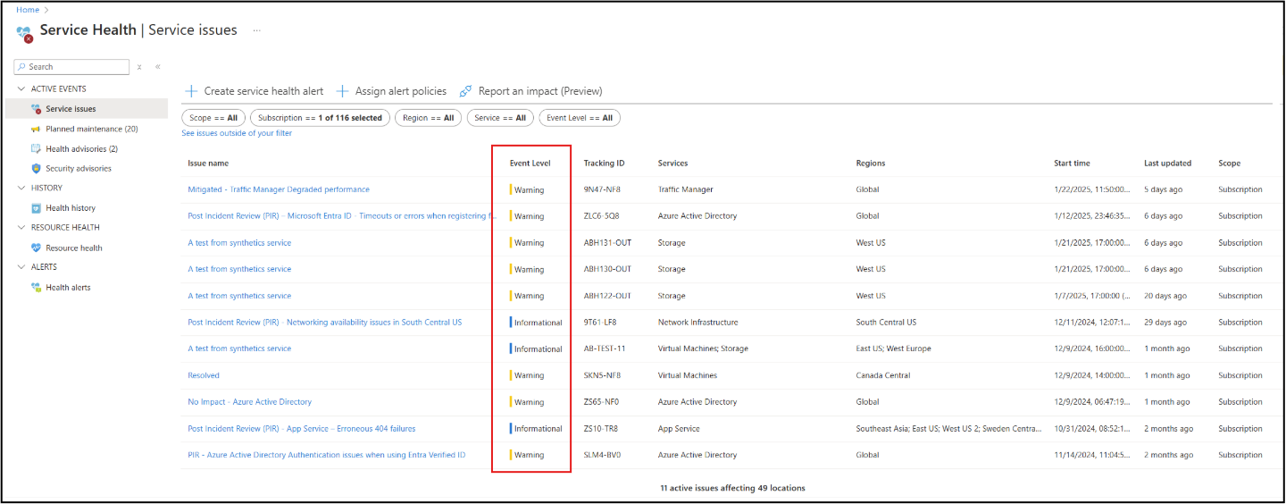Collapse the sidebar with the double chevron
The width and height of the screenshot is (1286, 504).
coord(158,67)
